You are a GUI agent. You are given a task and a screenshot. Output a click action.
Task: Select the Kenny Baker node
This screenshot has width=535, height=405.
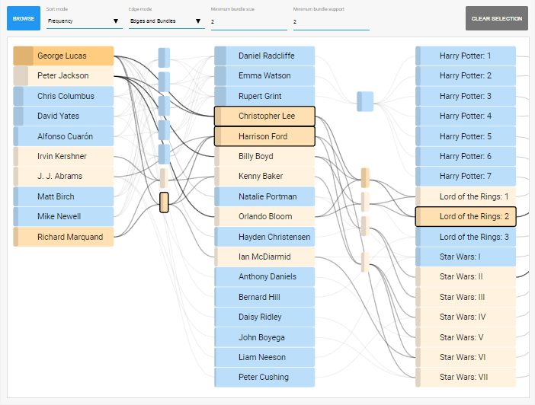pos(264,177)
